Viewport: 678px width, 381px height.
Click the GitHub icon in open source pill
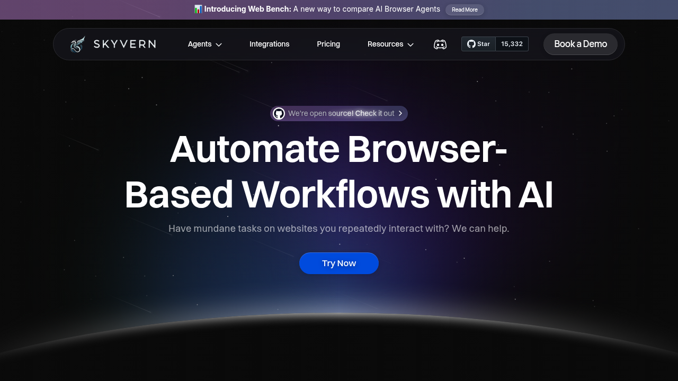point(279,114)
